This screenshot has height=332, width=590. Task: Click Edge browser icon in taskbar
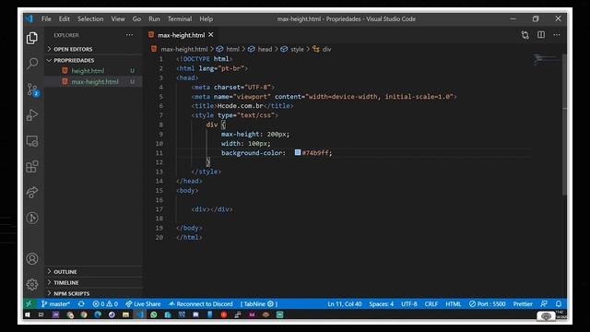click(98, 314)
